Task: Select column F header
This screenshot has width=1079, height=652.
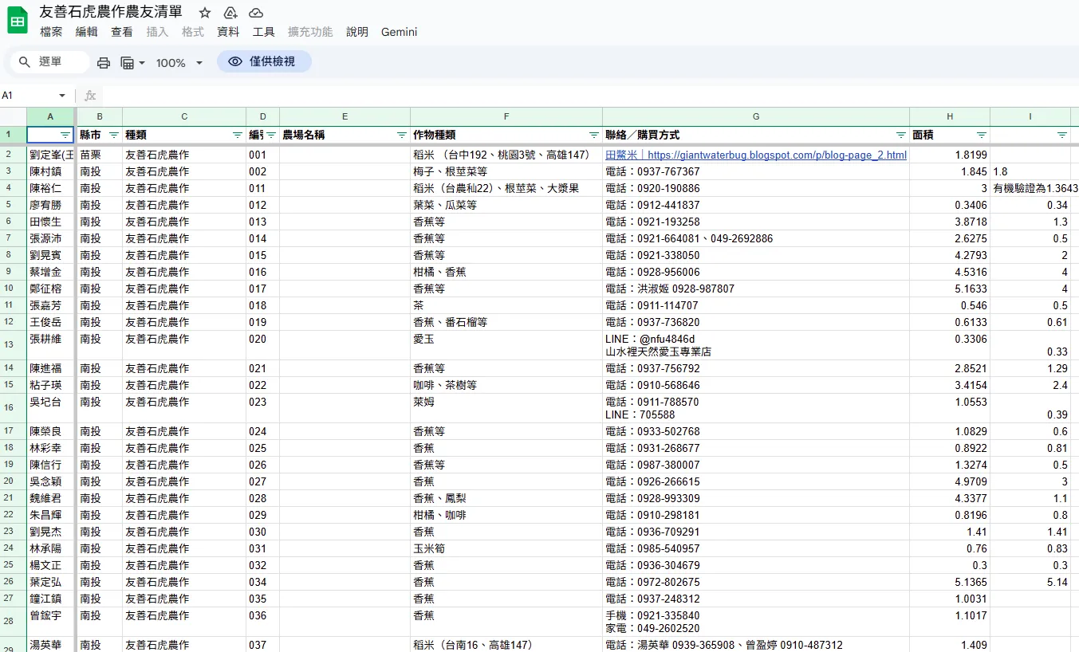Action: (x=506, y=116)
